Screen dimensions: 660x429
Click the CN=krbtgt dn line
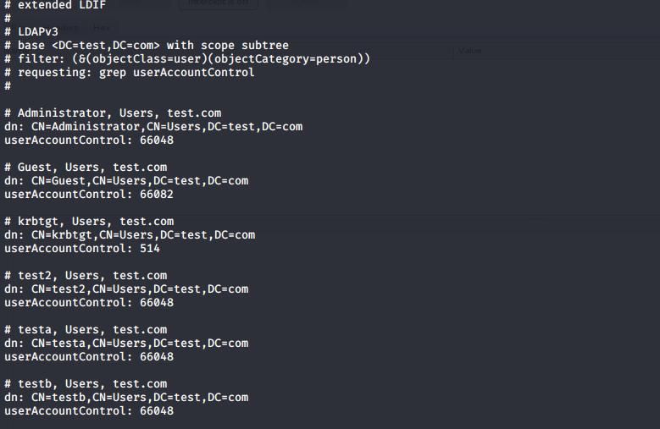pos(130,235)
